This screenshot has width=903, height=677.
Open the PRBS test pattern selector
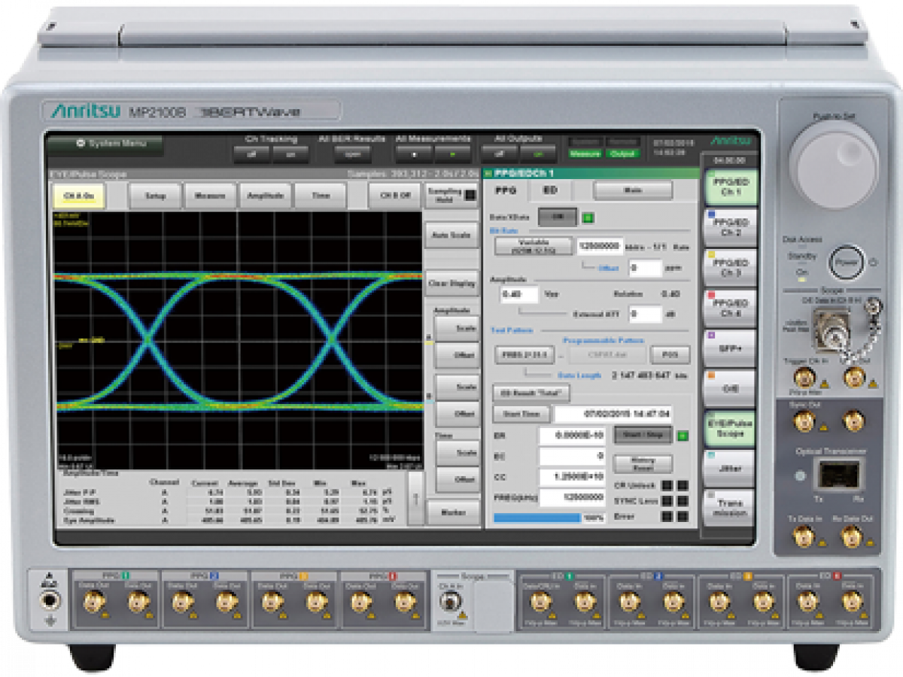(x=524, y=354)
